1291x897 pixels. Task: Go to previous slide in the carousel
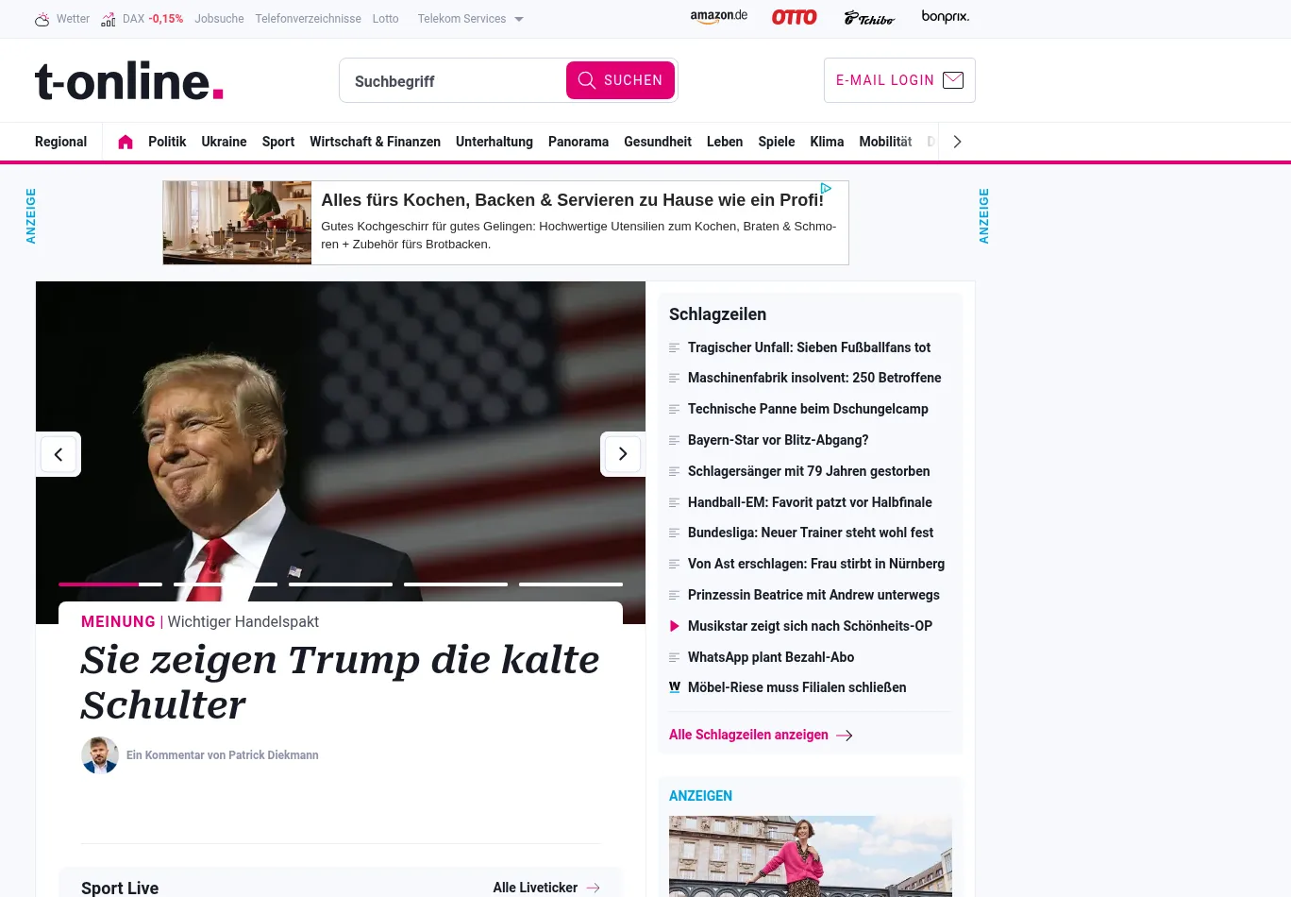pos(59,454)
